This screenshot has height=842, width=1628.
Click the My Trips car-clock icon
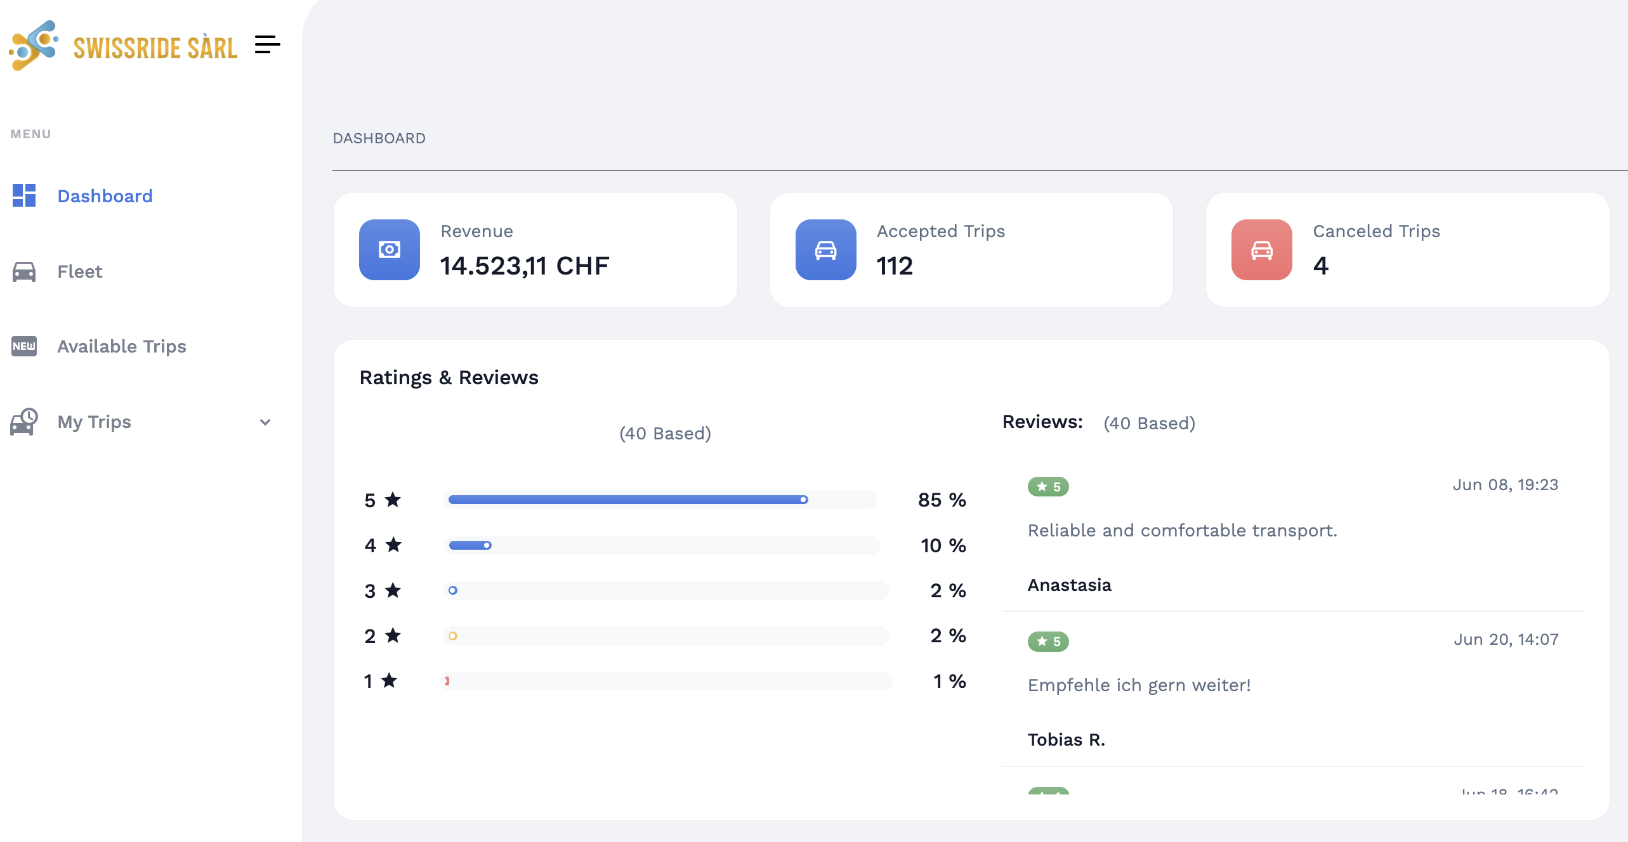24,422
